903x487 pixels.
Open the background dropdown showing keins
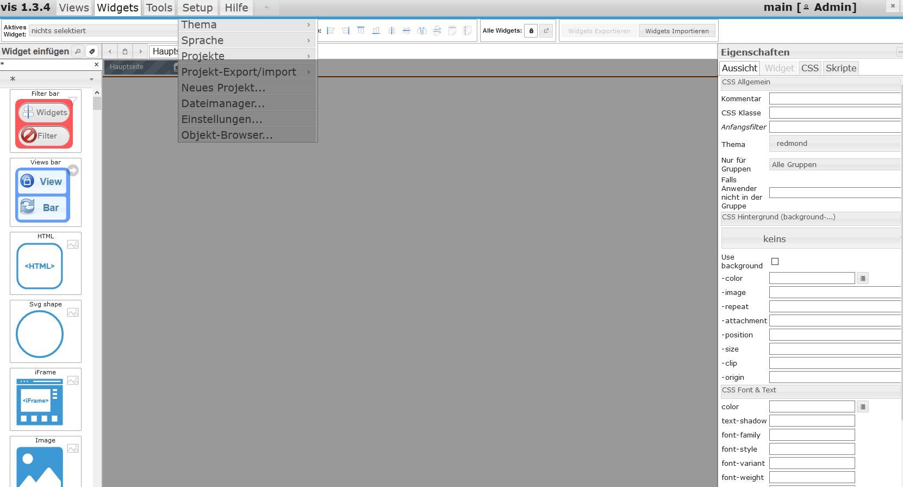pos(811,239)
